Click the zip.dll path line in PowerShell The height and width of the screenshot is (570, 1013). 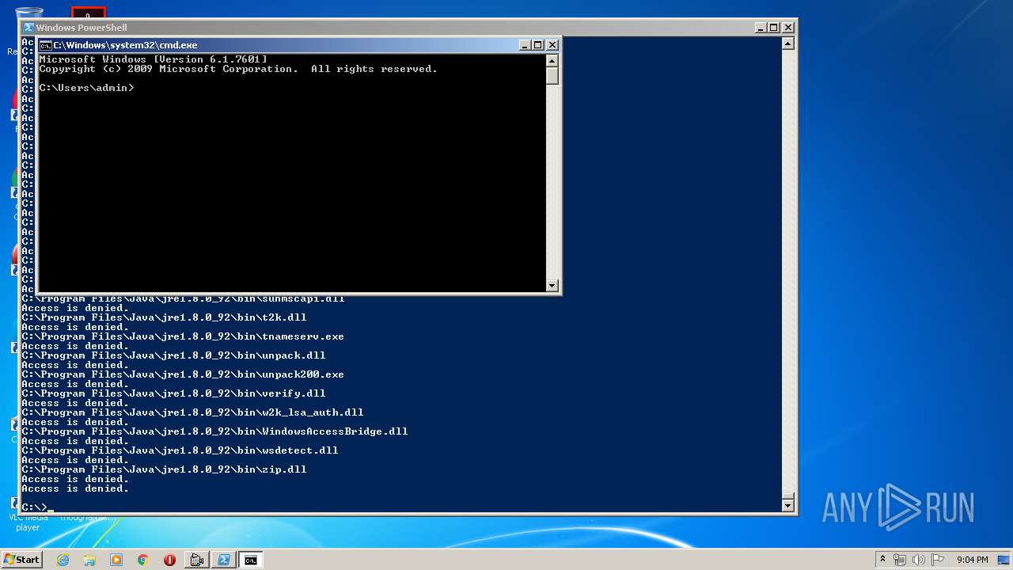coord(164,469)
